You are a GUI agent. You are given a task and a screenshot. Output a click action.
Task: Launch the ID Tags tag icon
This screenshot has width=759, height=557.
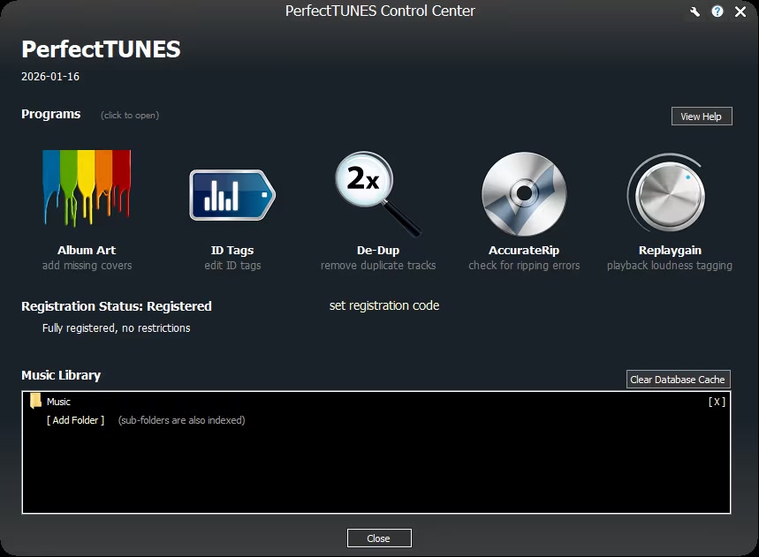231,195
